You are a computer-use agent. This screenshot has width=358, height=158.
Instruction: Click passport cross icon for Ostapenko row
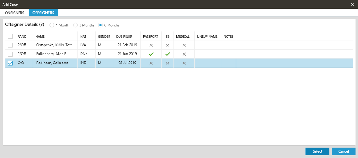coord(151,45)
